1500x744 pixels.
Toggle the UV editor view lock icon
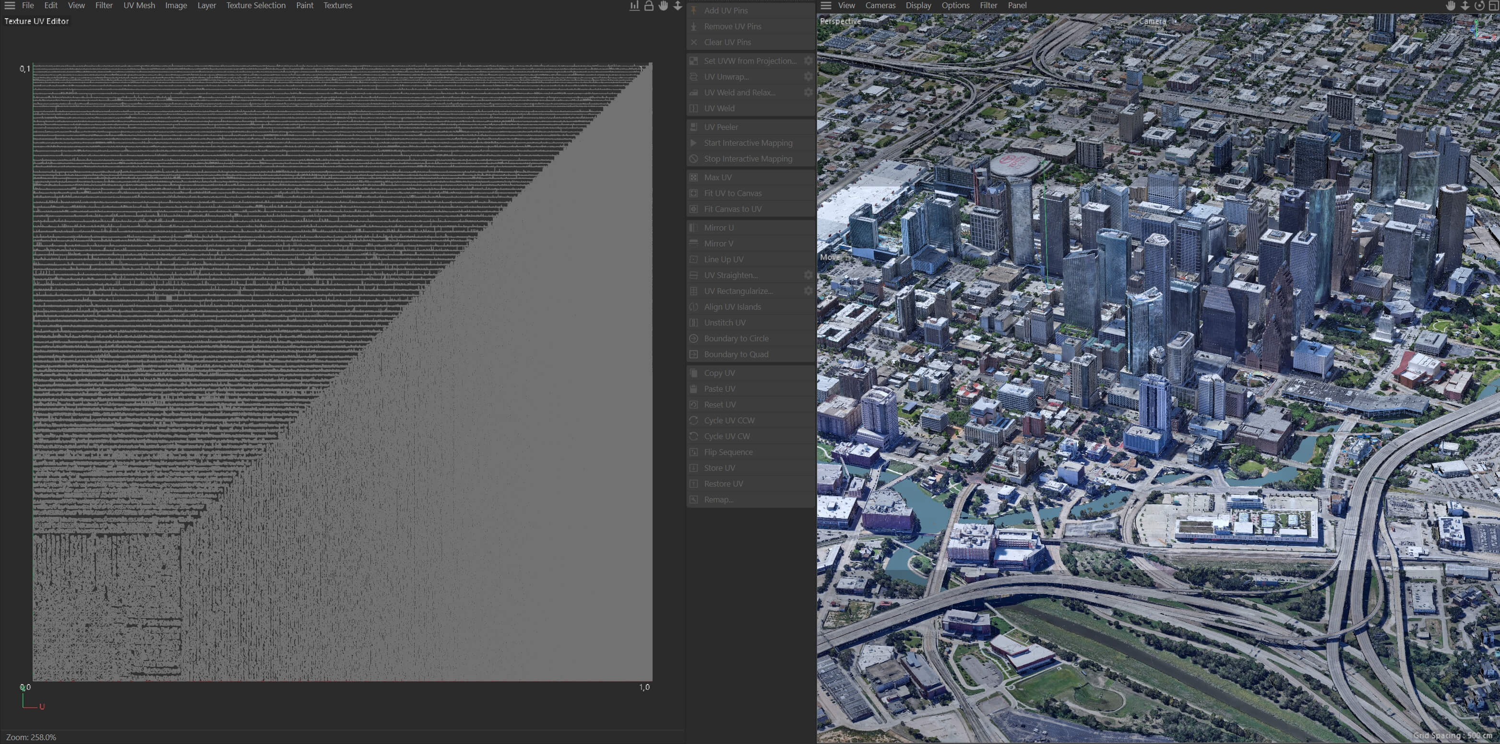(x=649, y=6)
